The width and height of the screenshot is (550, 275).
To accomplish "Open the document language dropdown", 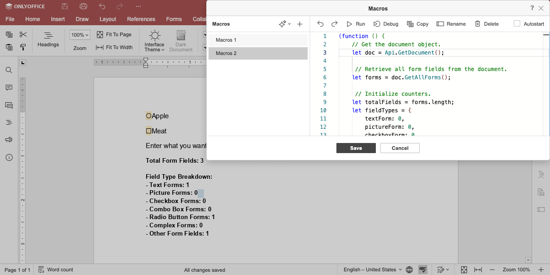I will click(x=373, y=269).
